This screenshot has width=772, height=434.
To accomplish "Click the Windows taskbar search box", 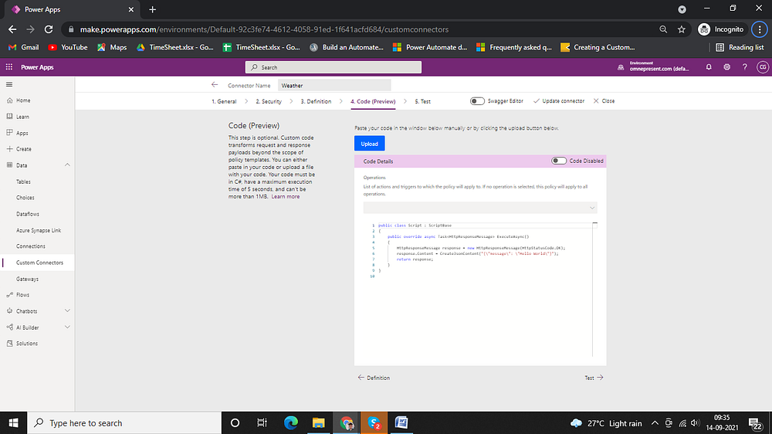I will (x=124, y=423).
